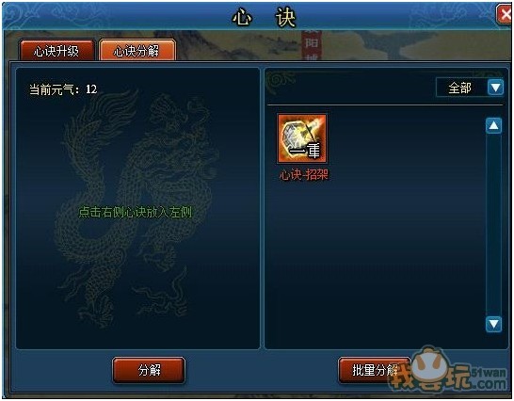Click the 批量分解 button
This screenshot has width=514, height=401.
375,370
